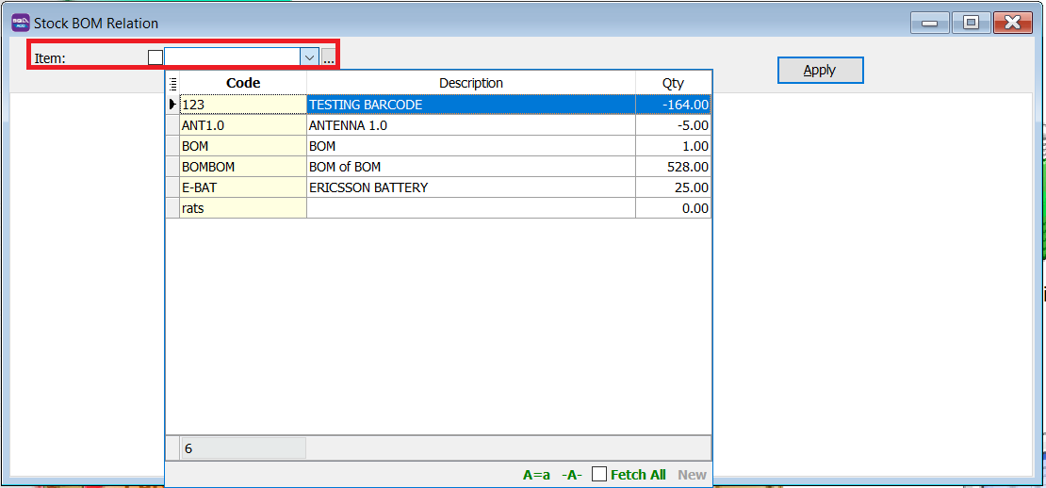This screenshot has width=1046, height=488.
Task: Pick the rats item code row
Action: click(242, 208)
